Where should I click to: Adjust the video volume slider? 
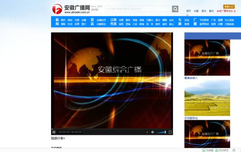(161, 132)
